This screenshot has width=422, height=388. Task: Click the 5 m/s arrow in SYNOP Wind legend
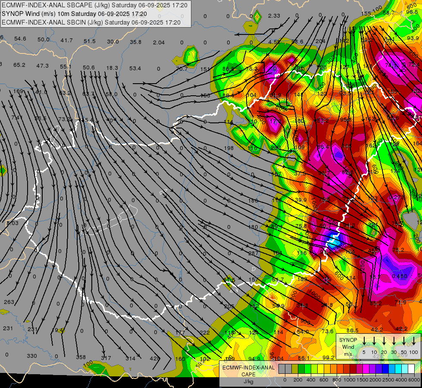click(x=364, y=341)
